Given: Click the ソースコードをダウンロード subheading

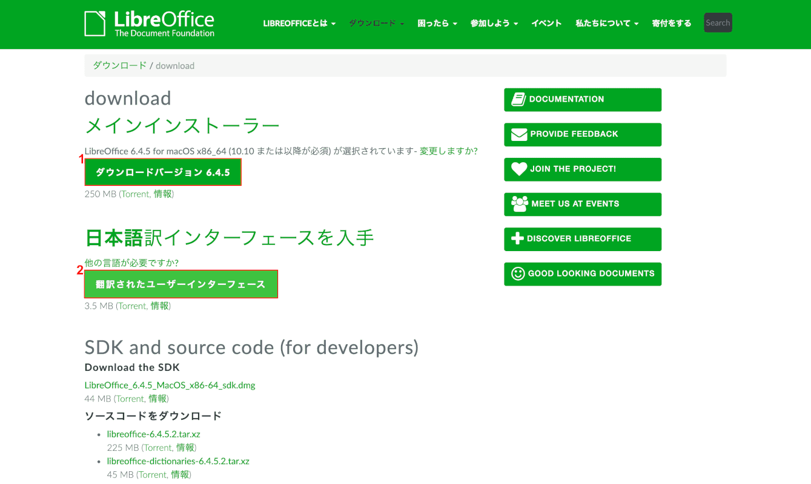Looking at the screenshot, I should pyautogui.click(x=153, y=416).
